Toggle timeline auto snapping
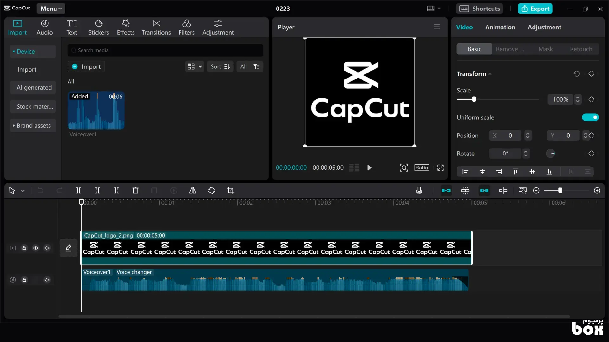This screenshot has height=342, width=609. [x=465, y=191]
